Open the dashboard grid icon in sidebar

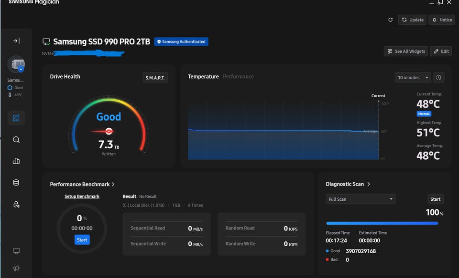click(16, 118)
